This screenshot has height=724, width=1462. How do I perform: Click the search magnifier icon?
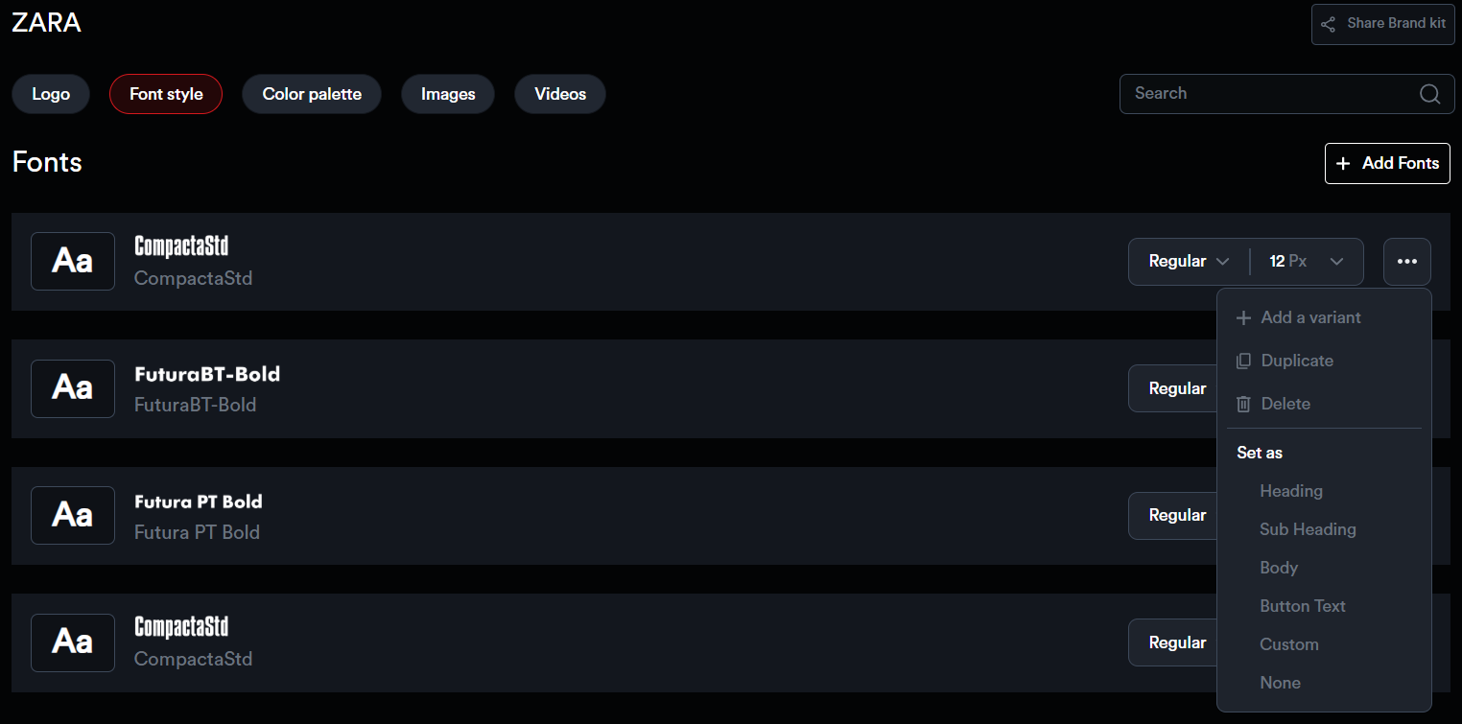click(x=1429, y=94)
